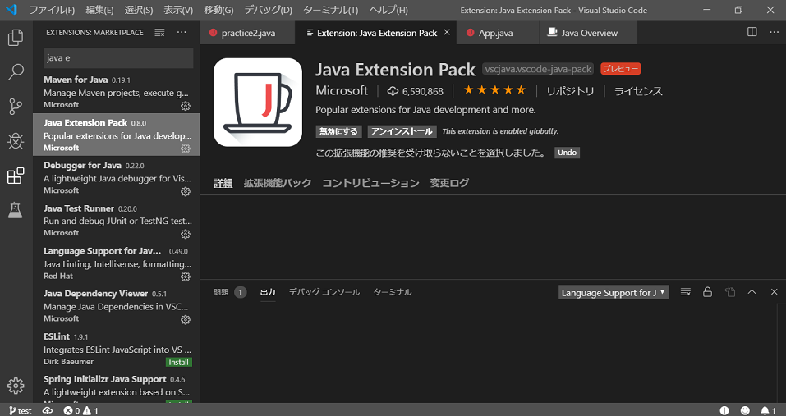
Task: Clear the output panel
Action: [685, 292]
